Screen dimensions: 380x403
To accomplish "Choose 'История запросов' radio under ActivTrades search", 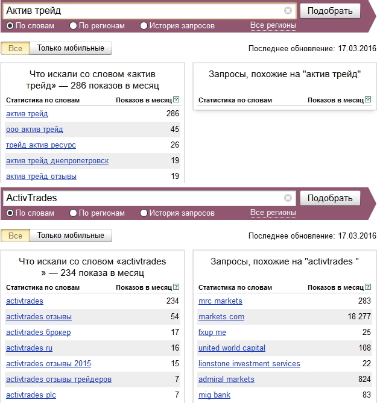I will point(144,213).
